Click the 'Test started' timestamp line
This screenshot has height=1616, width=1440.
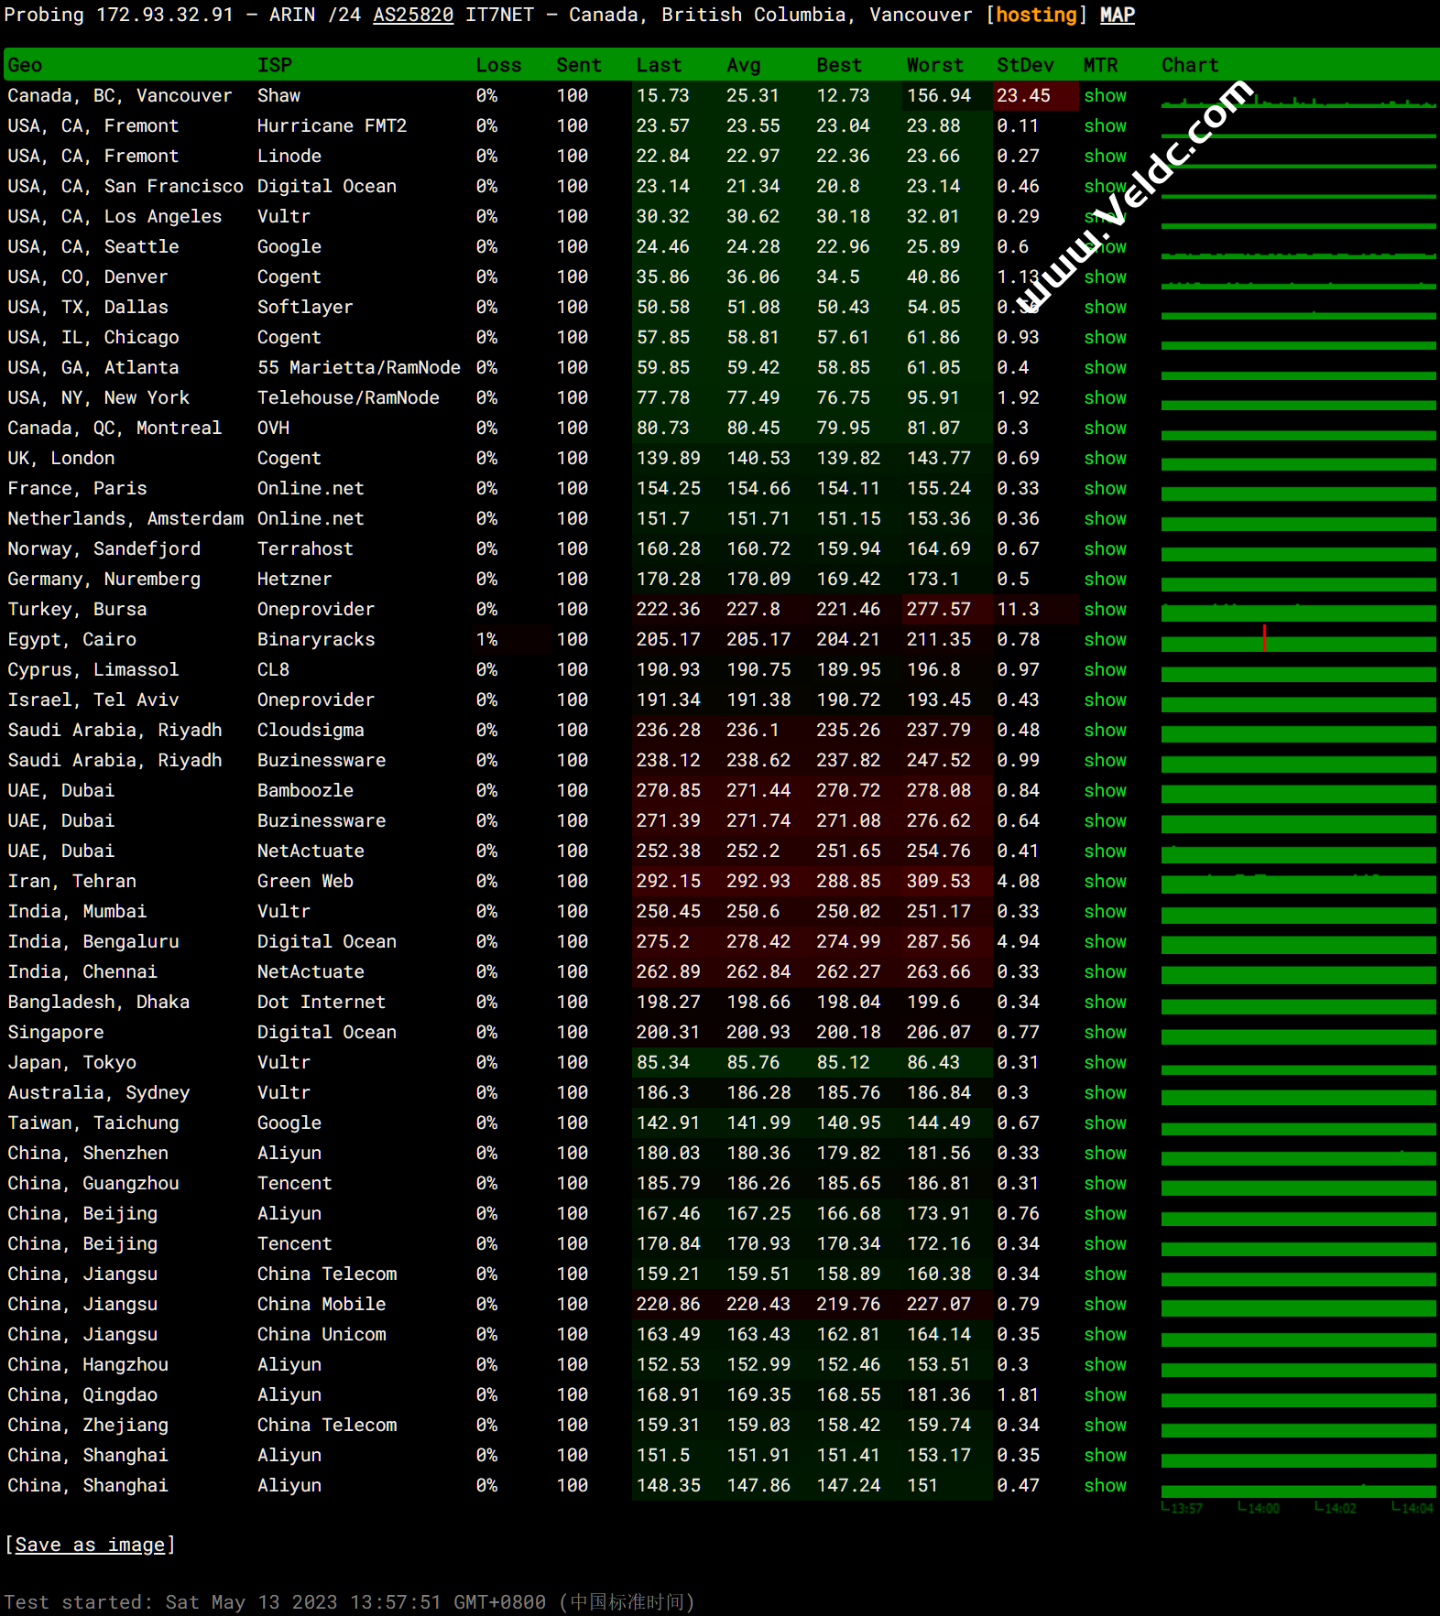coord(349,1602)
